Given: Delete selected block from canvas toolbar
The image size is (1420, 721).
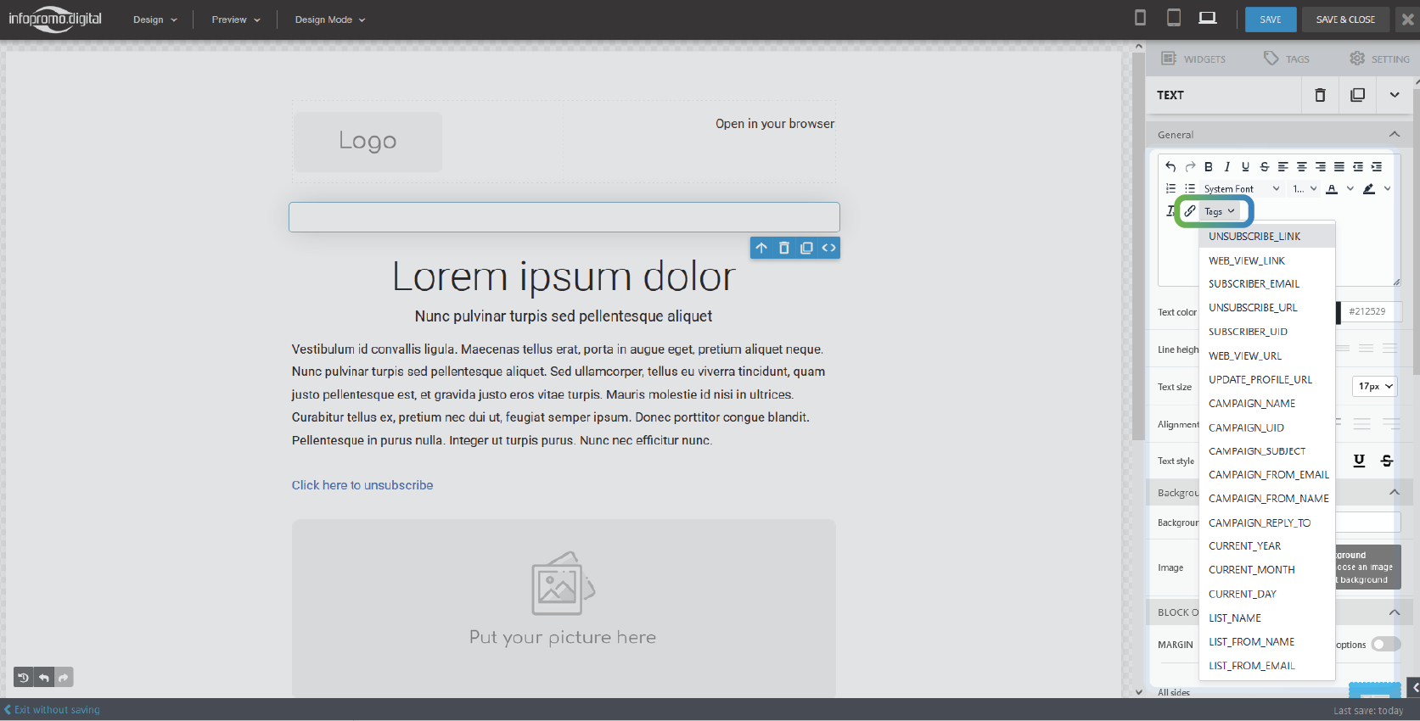Looking at the screenshot, I should point(784,248).
